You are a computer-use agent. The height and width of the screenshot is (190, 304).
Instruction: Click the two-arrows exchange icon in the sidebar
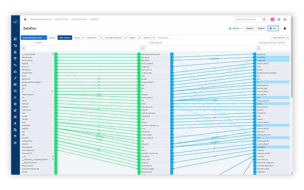[x=15, y=65]
